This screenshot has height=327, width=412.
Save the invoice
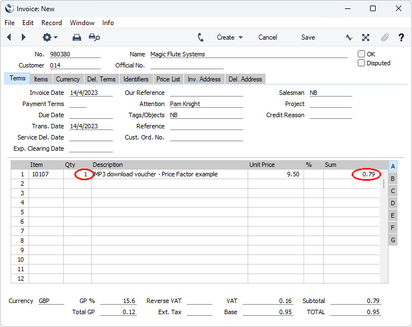pyautogui.click(x=308, y=37)
